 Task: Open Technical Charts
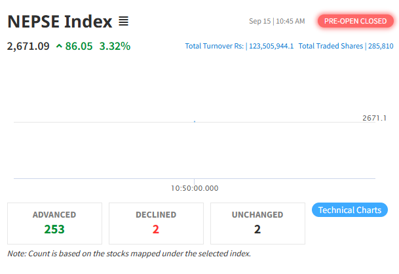tap(350, 210)
